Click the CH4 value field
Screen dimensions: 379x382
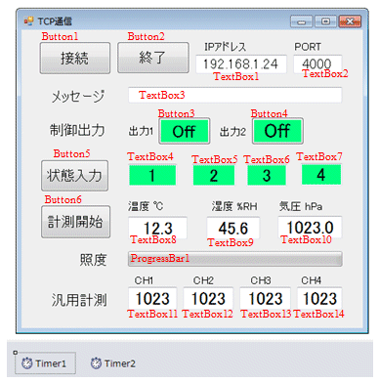point(319,298)
